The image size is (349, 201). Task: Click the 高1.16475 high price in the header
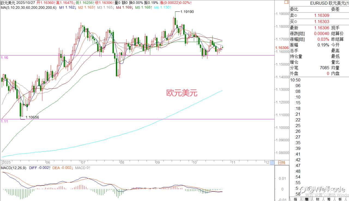pos(65,2)
